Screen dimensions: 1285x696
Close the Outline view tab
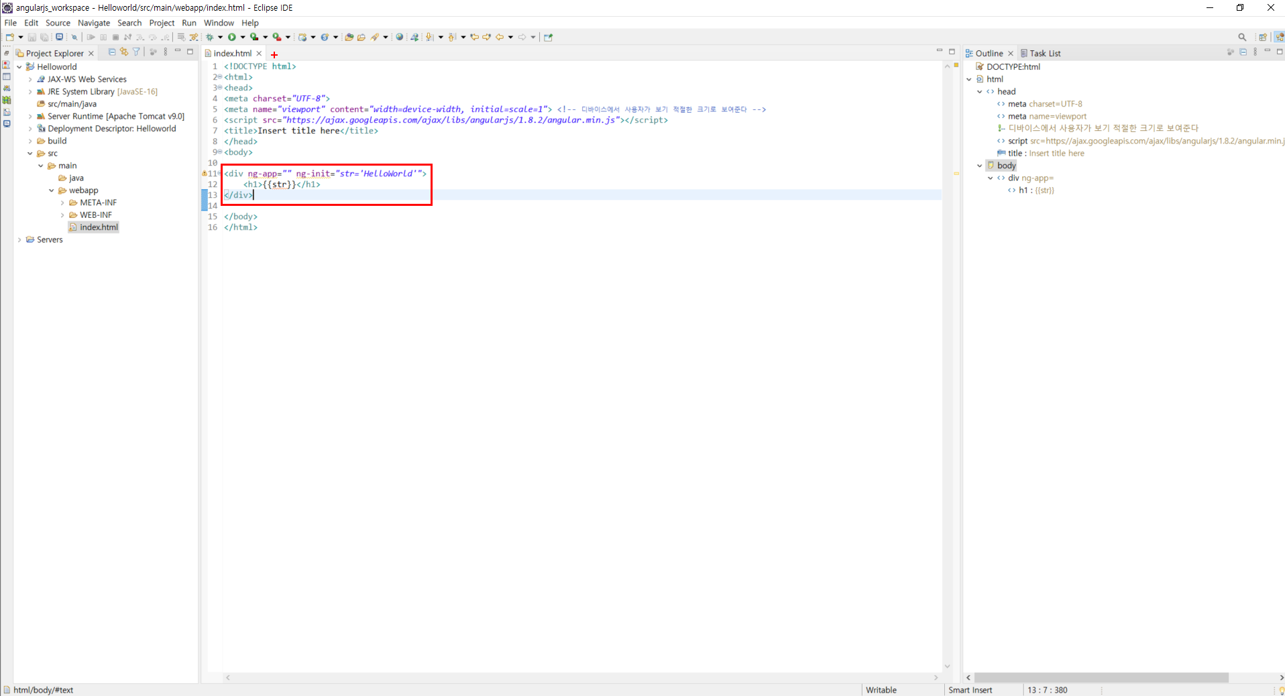(1011, 54)
